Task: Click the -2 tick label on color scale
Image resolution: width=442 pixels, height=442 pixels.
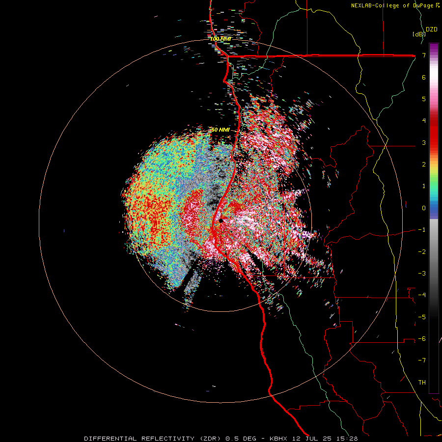Action: [422, 252]
